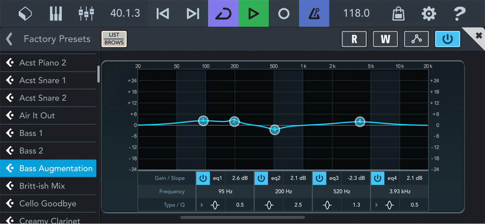Expand eq1 filter type arrow
The width and height of the screenshot is (485, 224).
(202, 205)
